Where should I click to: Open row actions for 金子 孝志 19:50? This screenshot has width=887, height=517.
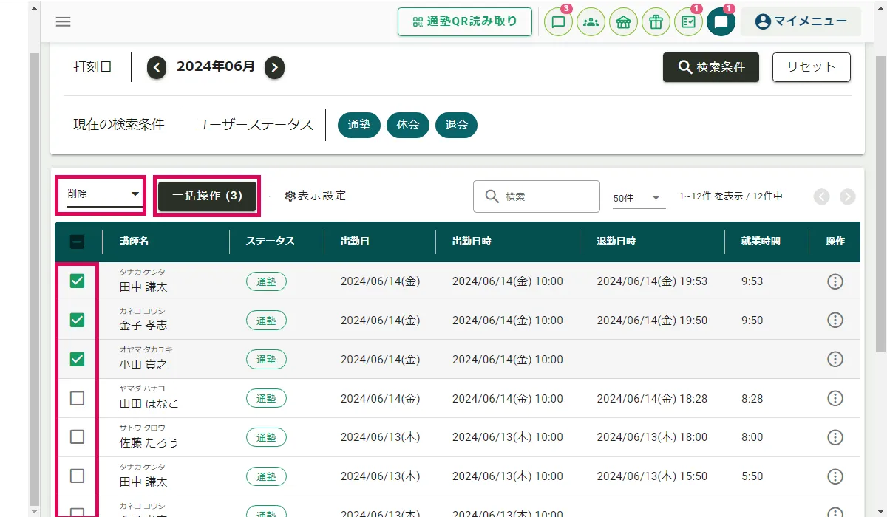tap(835, 320)
